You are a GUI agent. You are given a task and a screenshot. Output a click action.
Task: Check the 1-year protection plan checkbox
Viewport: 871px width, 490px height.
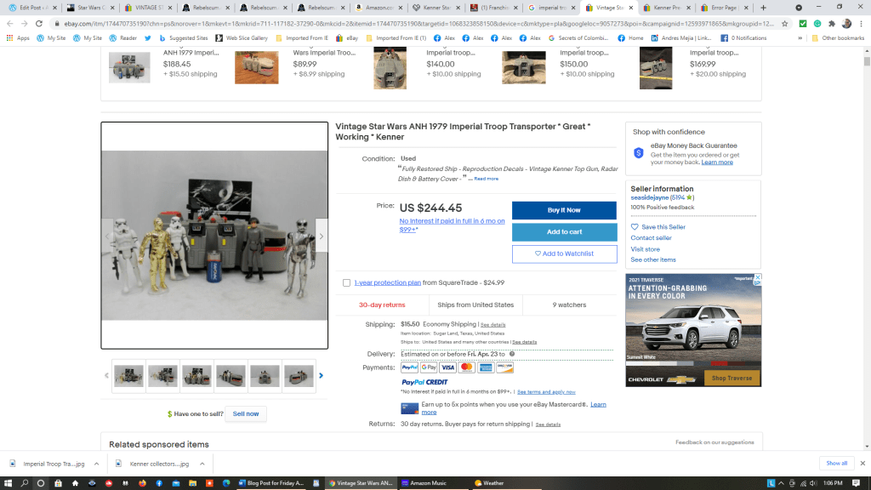346,282
